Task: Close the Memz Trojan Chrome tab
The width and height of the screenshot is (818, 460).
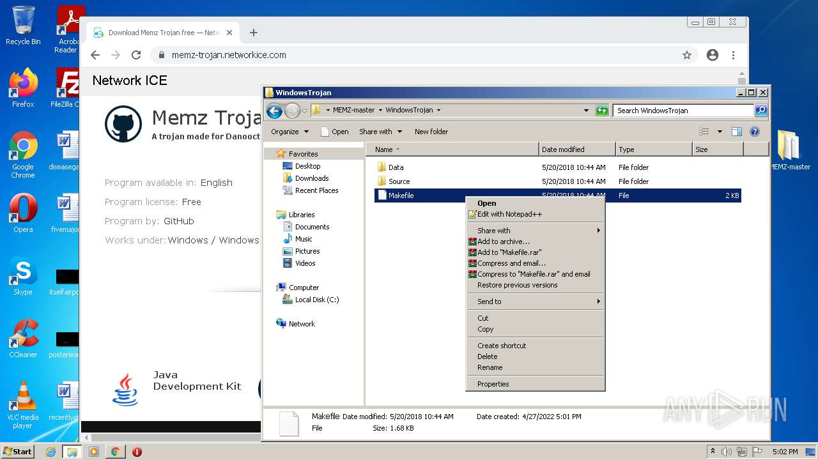Action: click(x=229, y=33)
